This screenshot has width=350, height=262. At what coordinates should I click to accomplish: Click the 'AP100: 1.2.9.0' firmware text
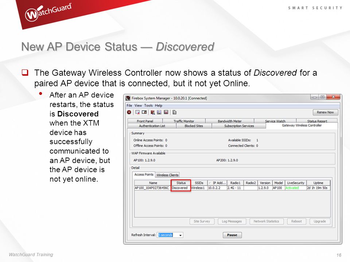click(x=144, y=160)
